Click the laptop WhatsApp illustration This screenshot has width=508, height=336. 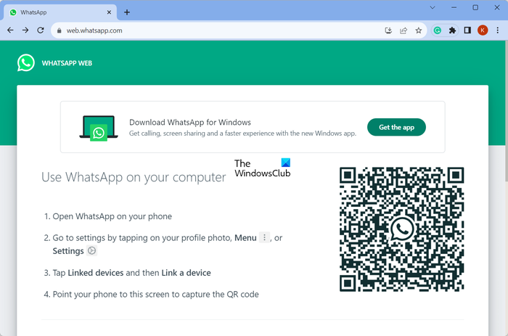click(x=99, y=128)
